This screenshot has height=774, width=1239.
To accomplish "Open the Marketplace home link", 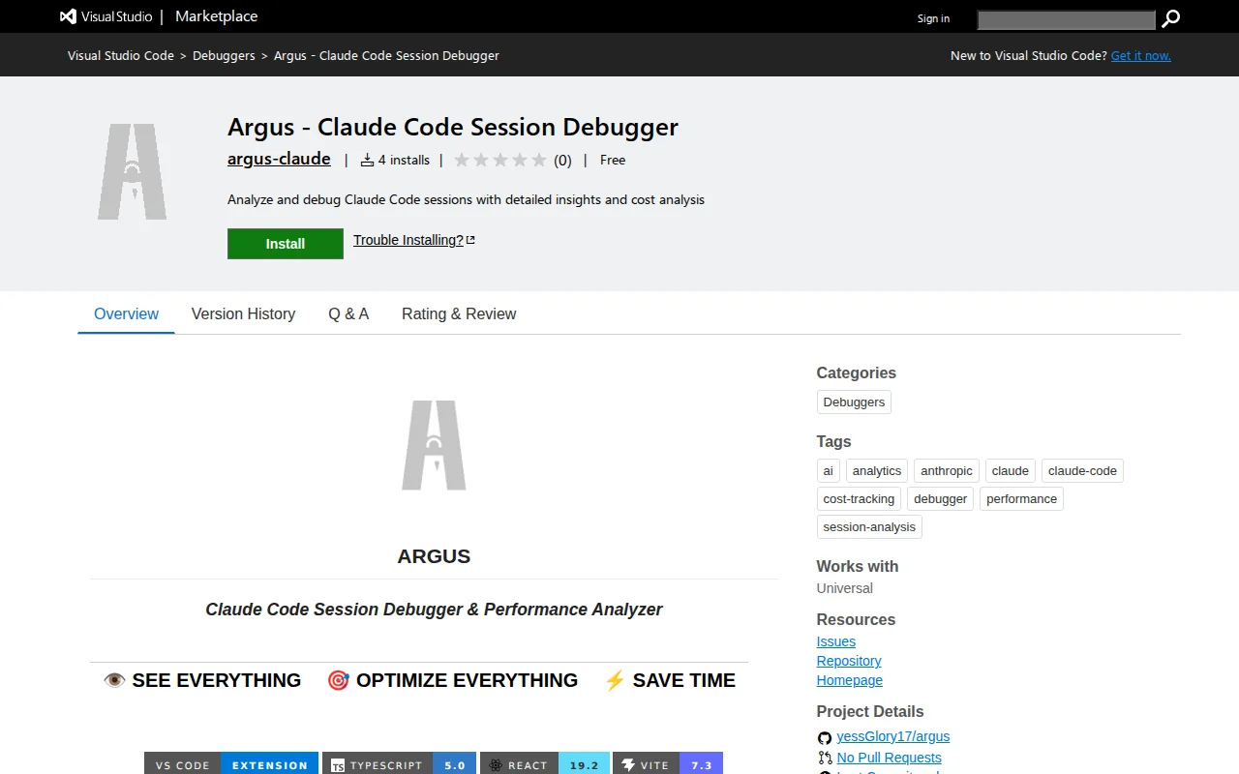I will point(216,16).
